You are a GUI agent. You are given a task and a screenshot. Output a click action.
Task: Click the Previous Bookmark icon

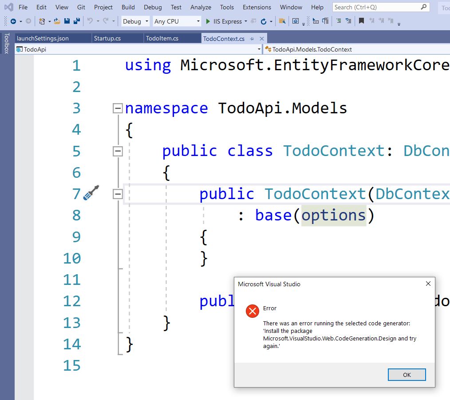coord(371,20)
